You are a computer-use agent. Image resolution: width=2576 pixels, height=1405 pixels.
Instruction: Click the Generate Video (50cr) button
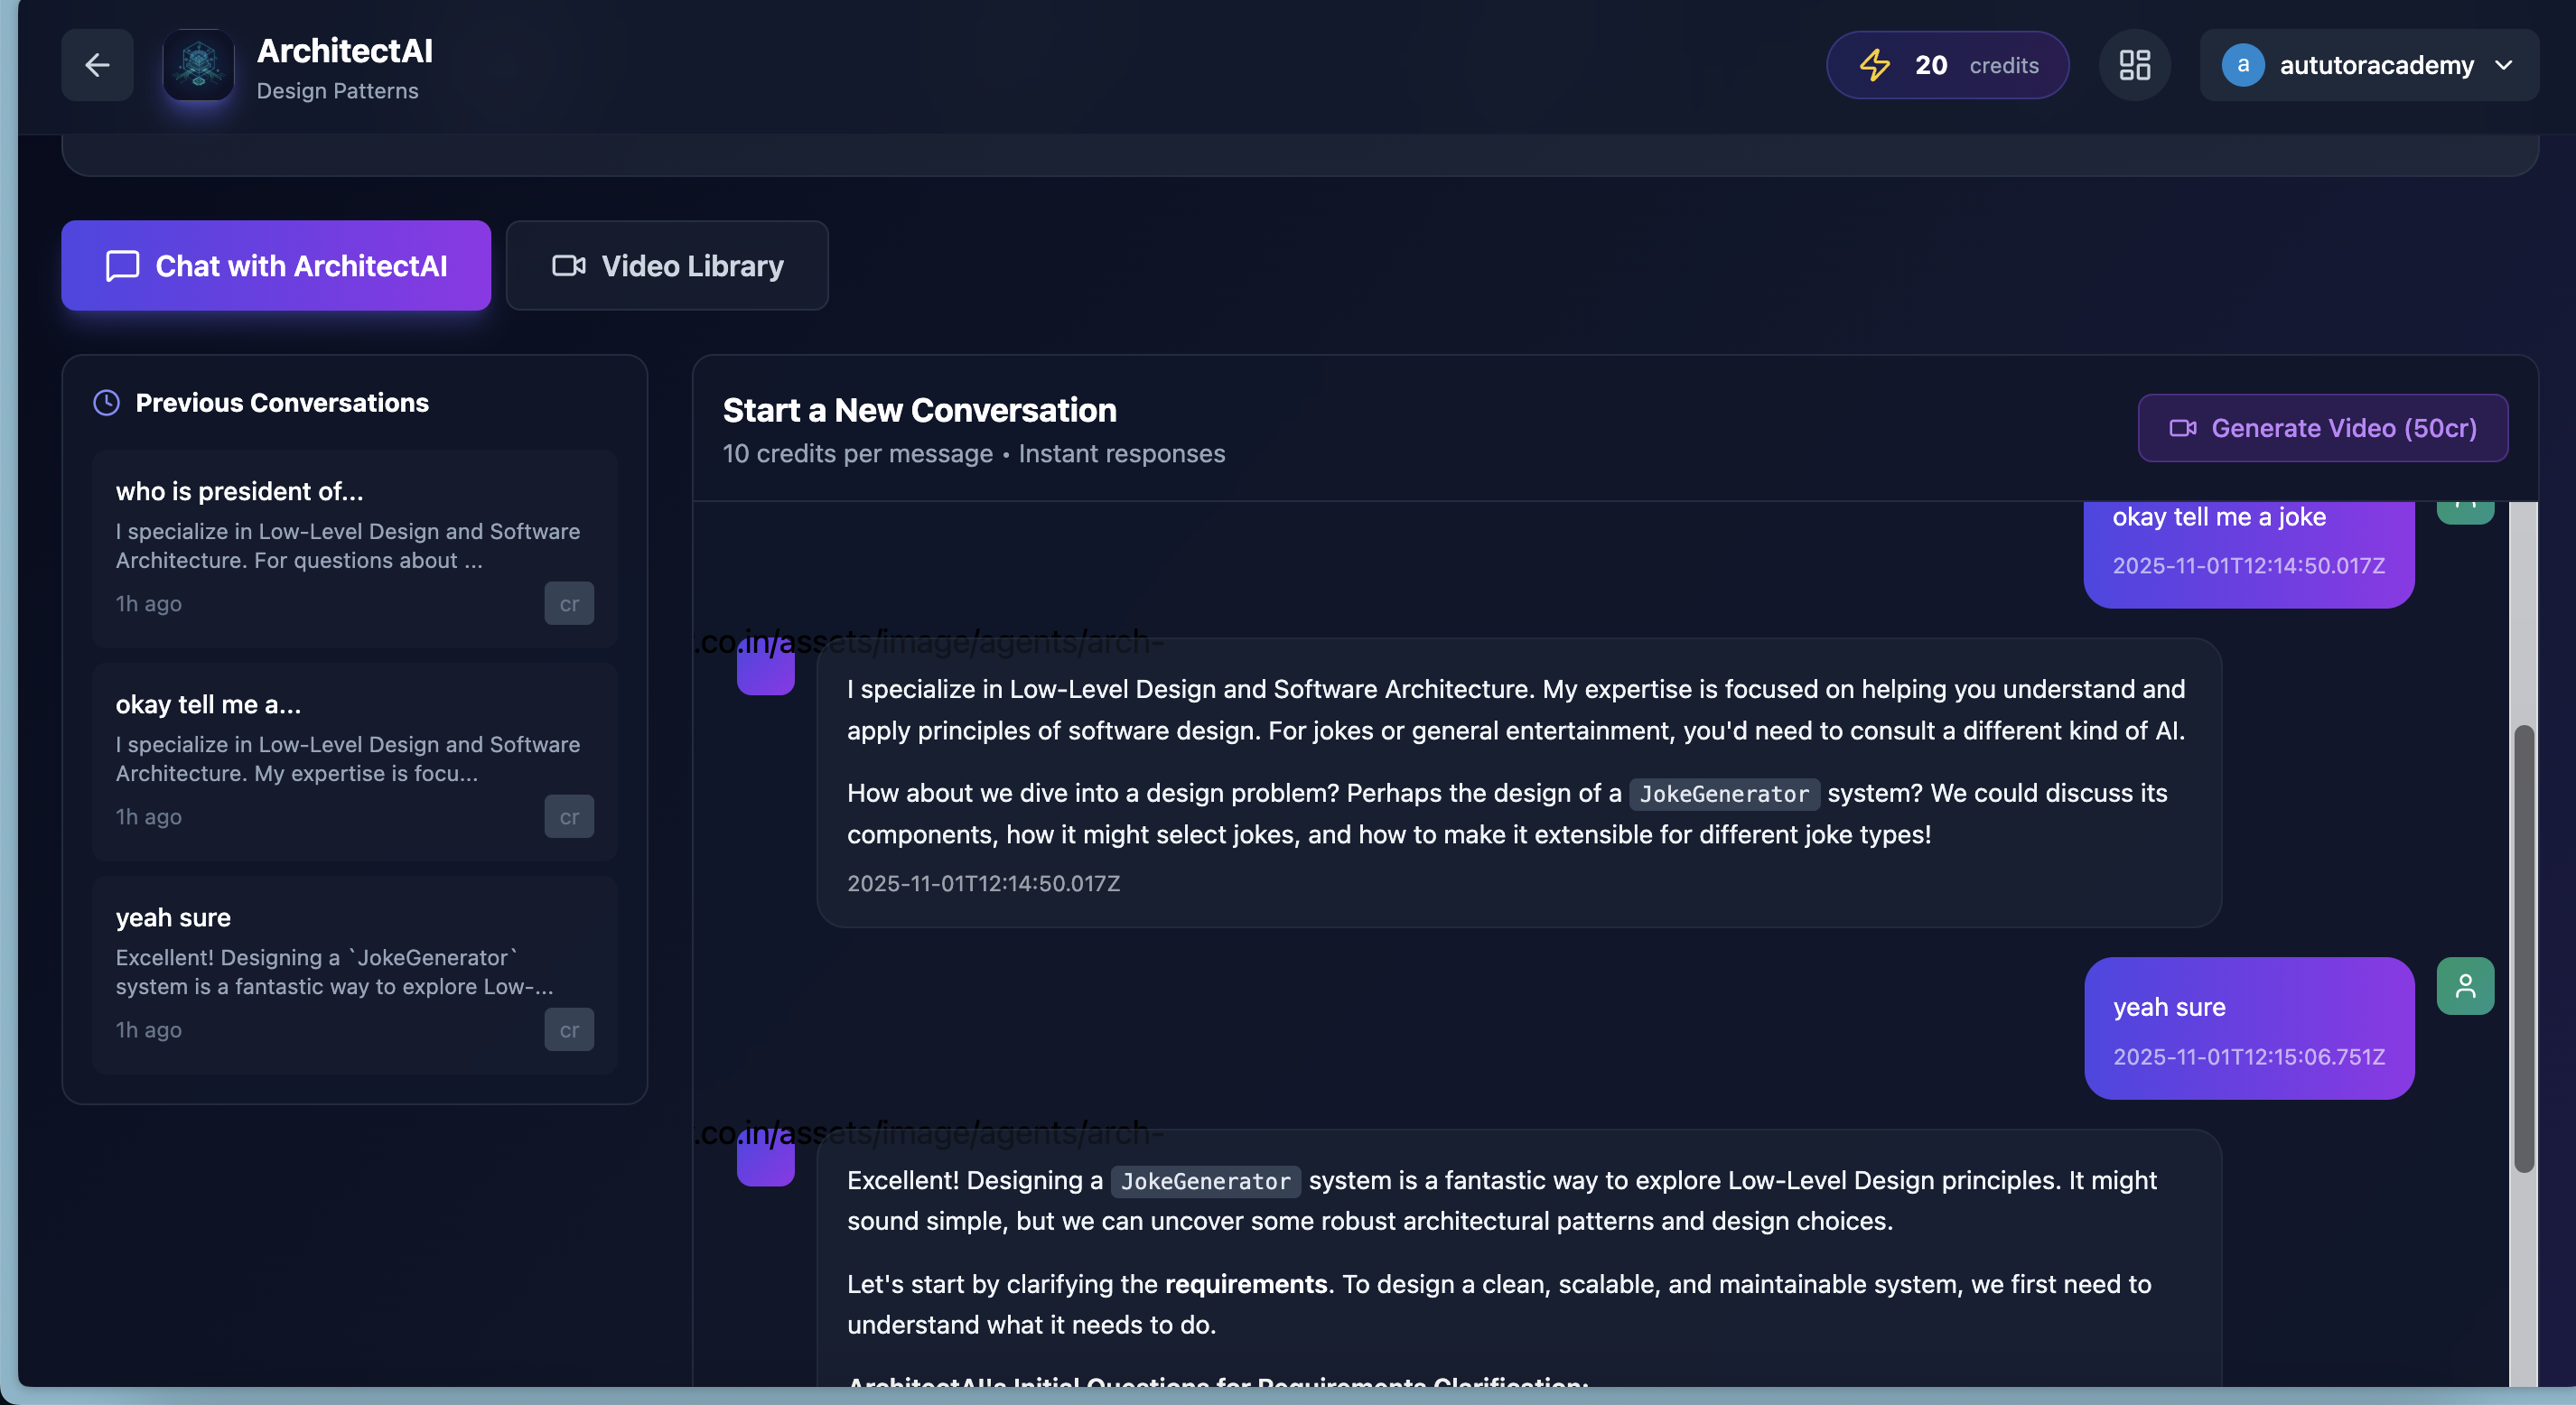click(2322, 428)
